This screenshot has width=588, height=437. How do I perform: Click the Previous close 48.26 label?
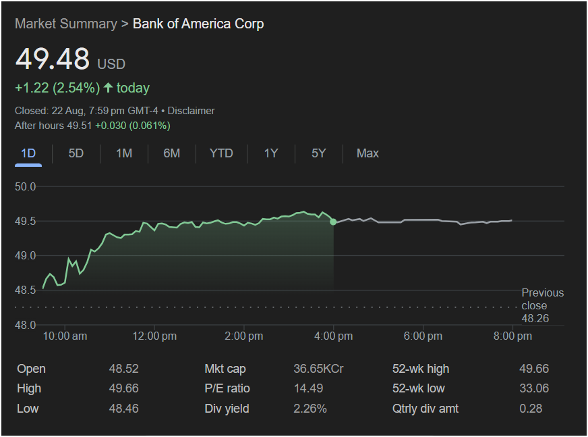click(x=542, y=305)
